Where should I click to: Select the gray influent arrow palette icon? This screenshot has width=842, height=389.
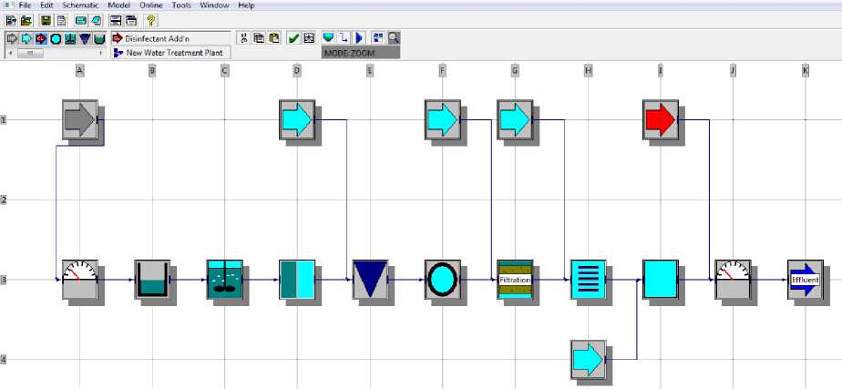point(12,38)
